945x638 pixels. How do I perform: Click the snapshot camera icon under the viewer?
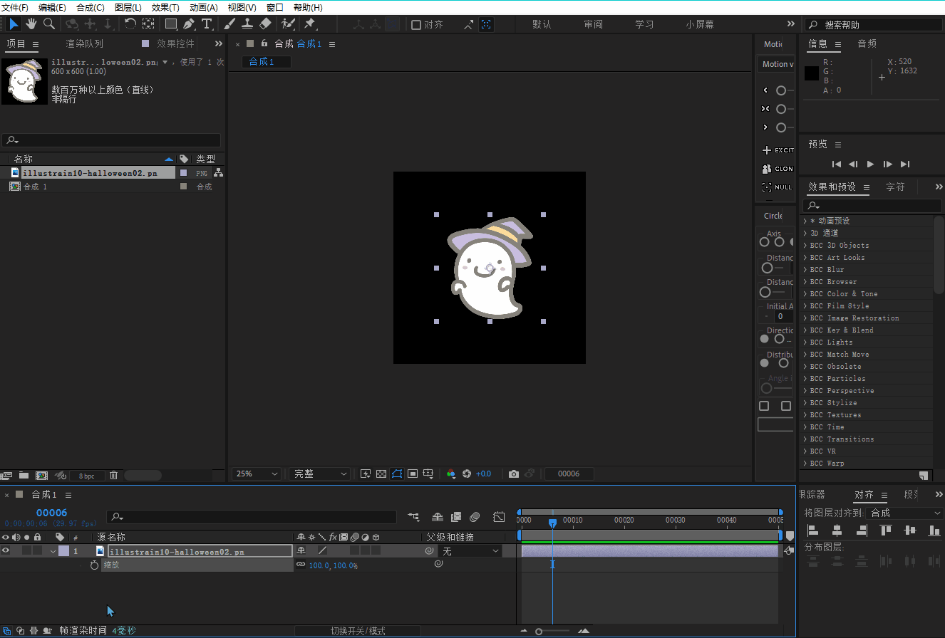(514, 474)
